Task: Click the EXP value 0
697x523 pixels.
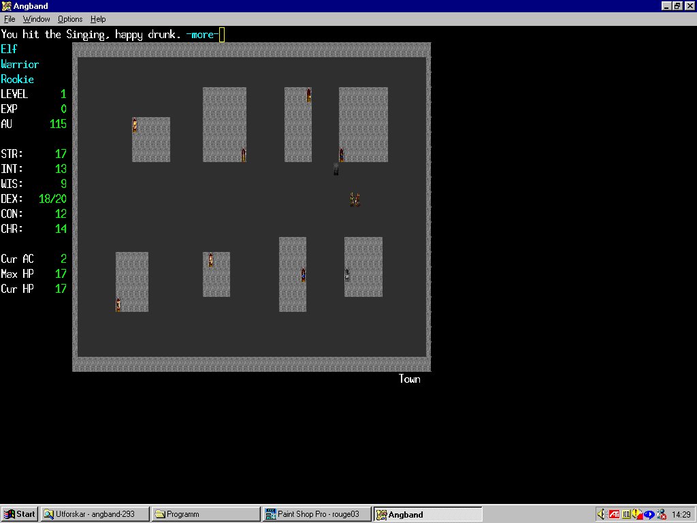Action: 63,109
